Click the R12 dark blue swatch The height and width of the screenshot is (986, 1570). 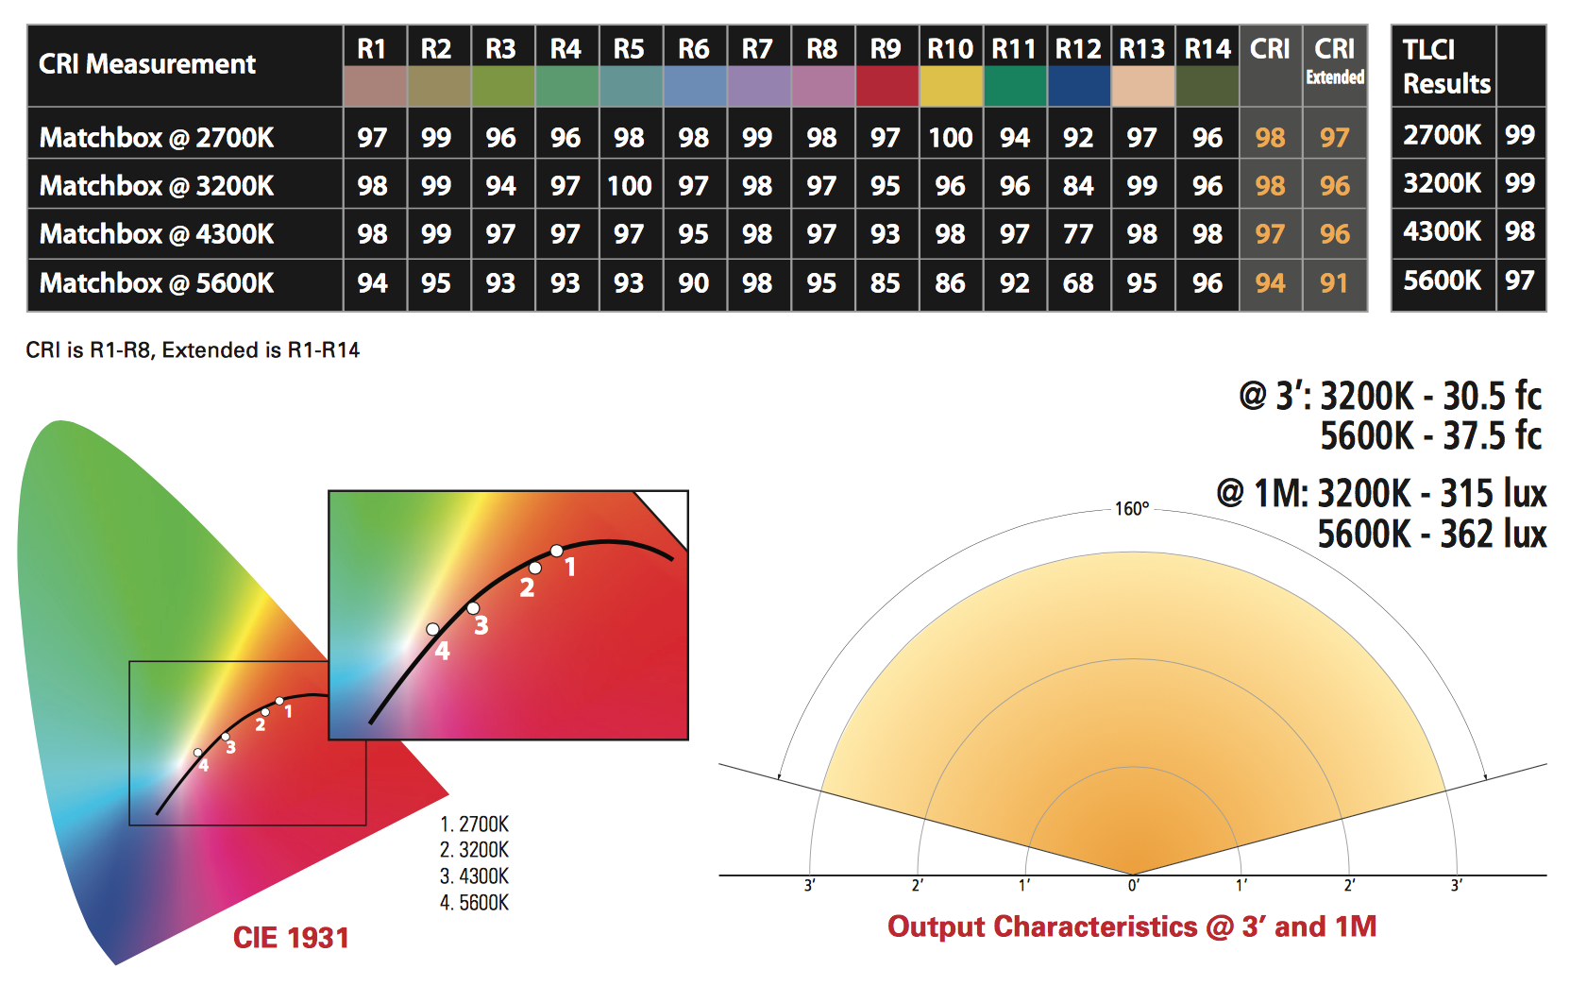[x=1079, y=86]
